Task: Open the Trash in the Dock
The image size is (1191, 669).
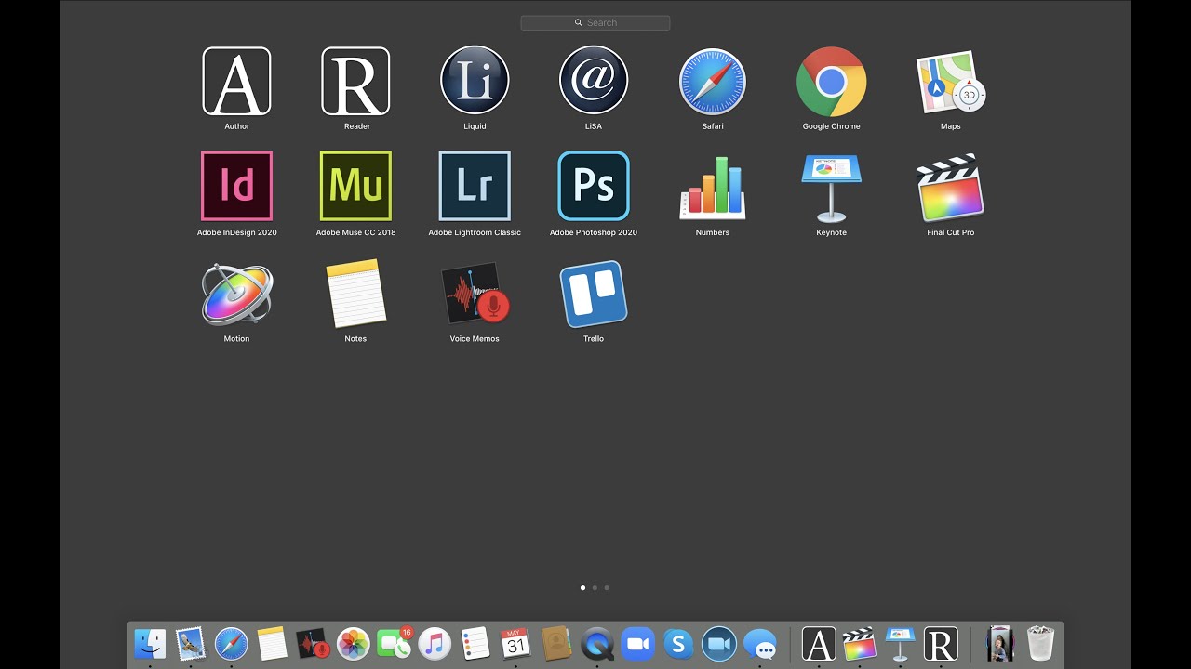Action: click(1040, 643)
